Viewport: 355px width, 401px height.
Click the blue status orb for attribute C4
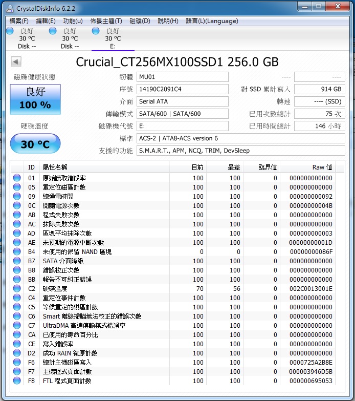pyautogui.click(x=17, y=298)
